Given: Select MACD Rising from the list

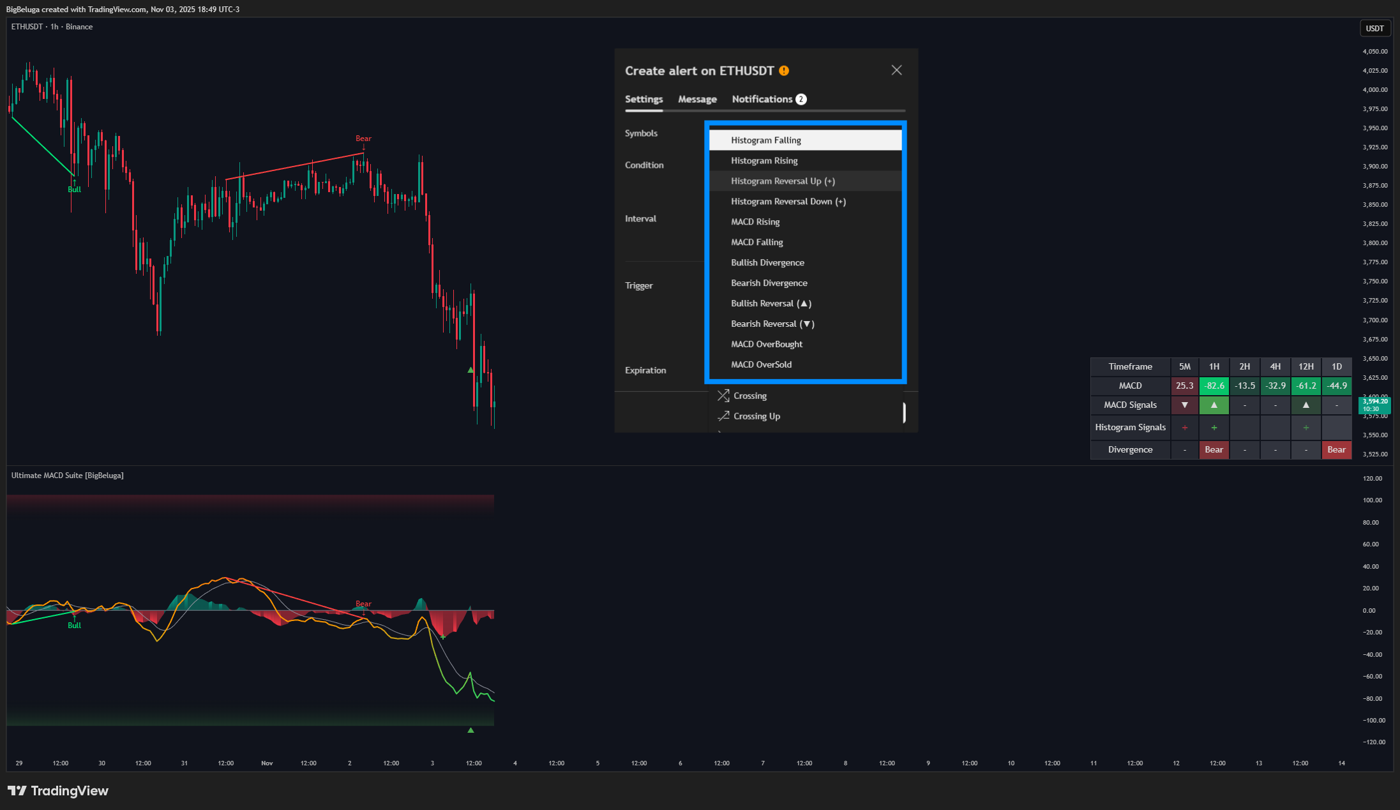Looking at the screenshot, I should (806, 222).
